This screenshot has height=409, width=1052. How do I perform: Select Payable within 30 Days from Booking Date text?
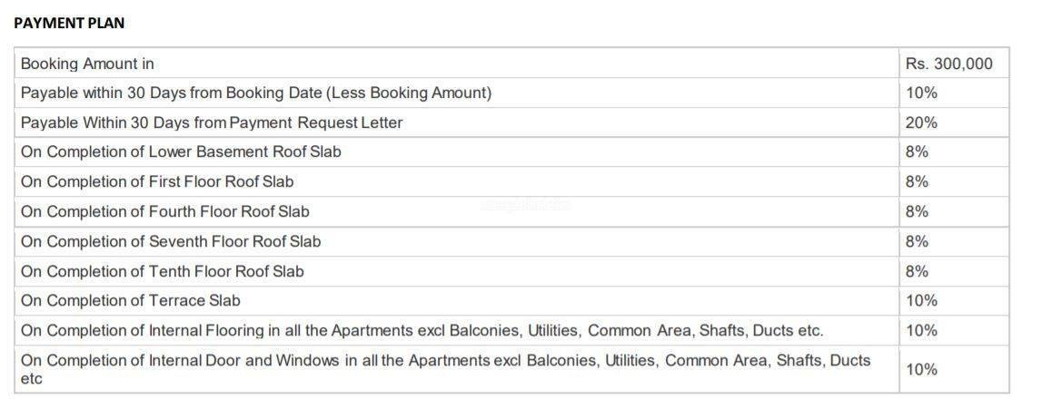point(255,93)
